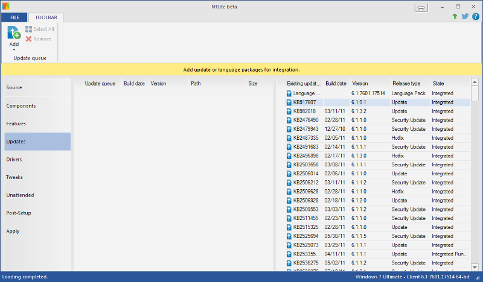This screenshot has height=282, width=483.
Task: Click the Language Pack row icon
Action: [289, 93]
